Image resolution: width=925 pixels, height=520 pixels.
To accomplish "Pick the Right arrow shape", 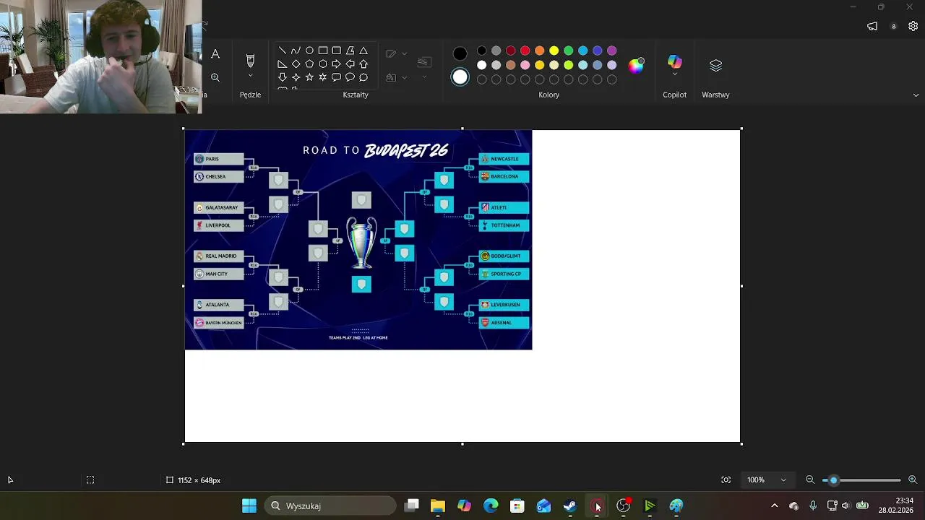I will click(336, 64).
